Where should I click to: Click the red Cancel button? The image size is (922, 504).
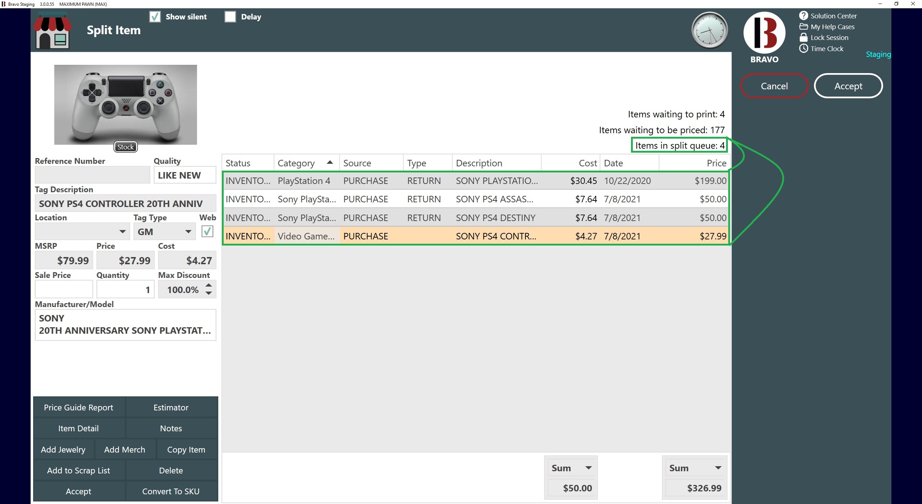point(774,86)
